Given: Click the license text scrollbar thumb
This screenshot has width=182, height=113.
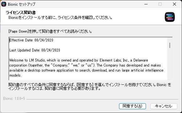Looking at the screenshot, I should [170, 45].
